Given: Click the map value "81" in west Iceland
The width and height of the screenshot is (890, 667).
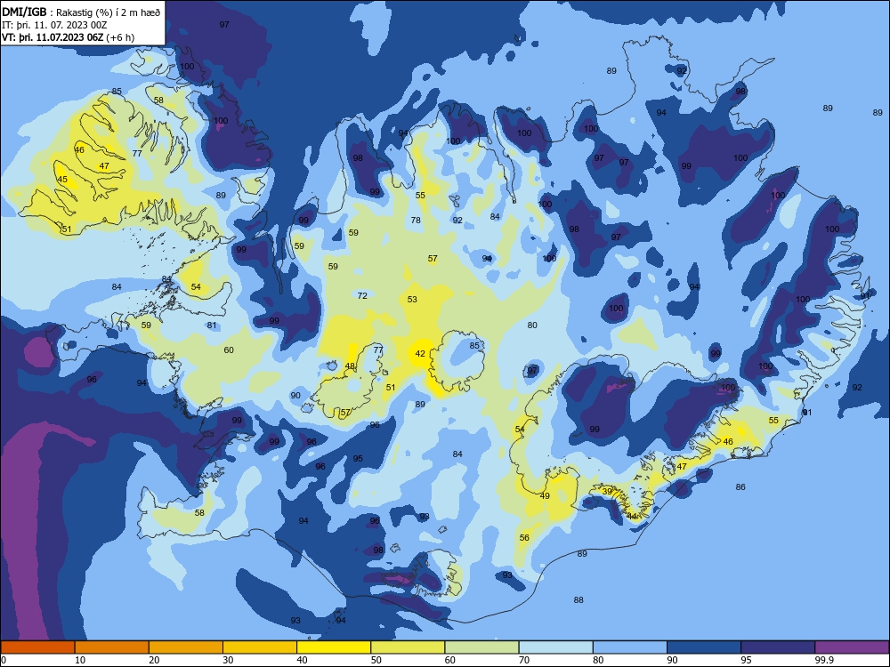Looking at the screenshot, I should [x=212, y=325].
